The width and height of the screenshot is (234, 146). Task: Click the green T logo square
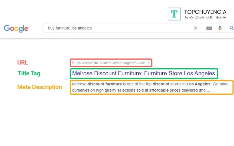click(174, 14)
